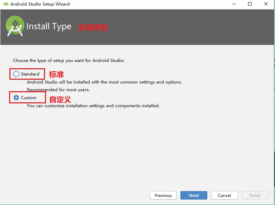Cancel the setup wizard

224,195
